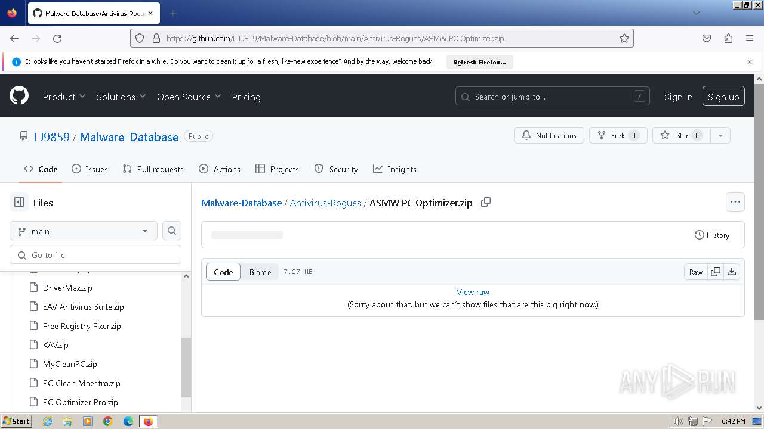Viewport: 764px width, 429px height.
Task: Select KAV.zip in file tree
Action: click(x=56, y=345)
